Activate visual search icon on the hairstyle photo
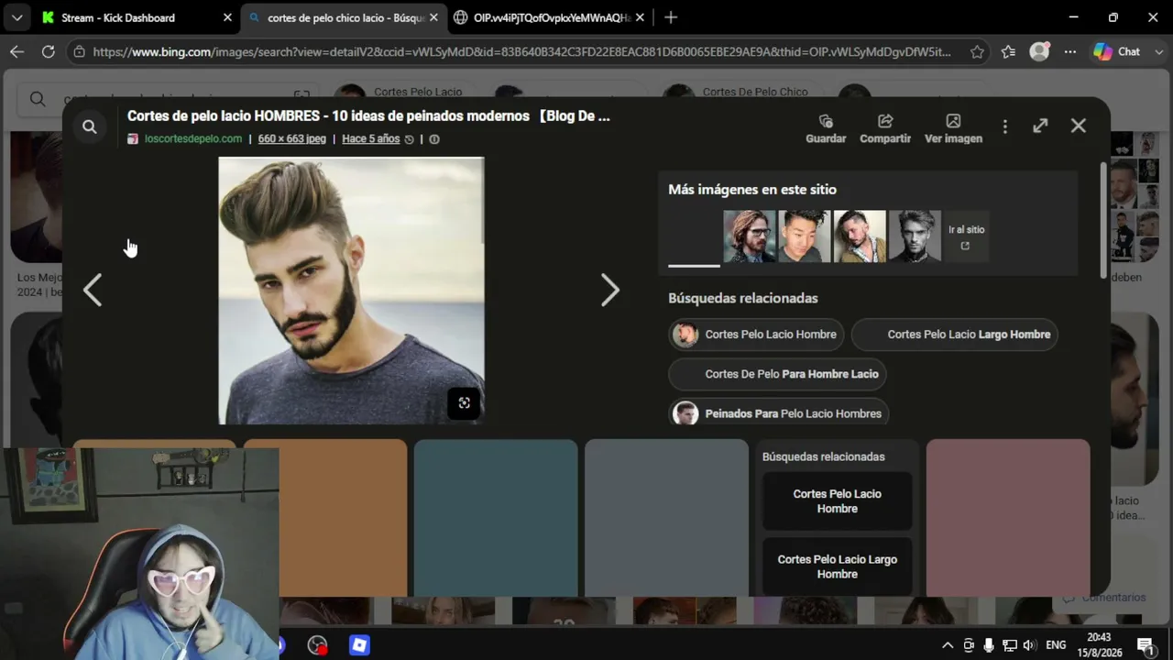The width and height of the screenshot is (1173, 660). (464, 403)
